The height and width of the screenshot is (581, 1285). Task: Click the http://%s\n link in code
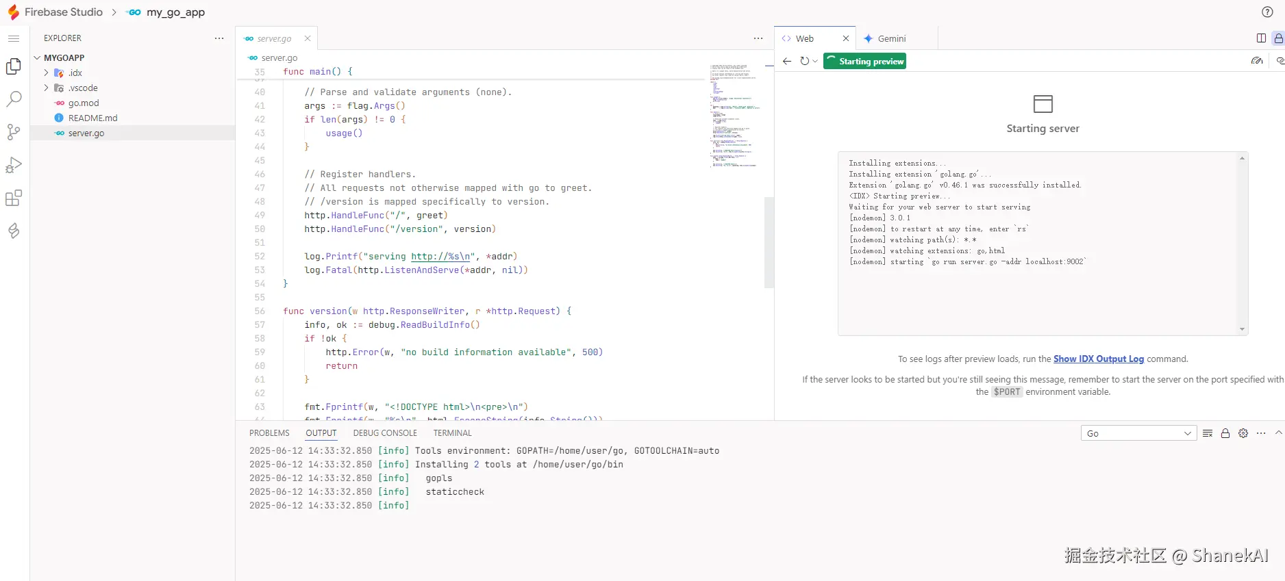(x=441, y=256)
